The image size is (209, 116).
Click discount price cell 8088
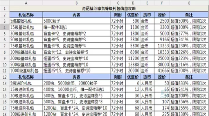click(x=133, y=52)
